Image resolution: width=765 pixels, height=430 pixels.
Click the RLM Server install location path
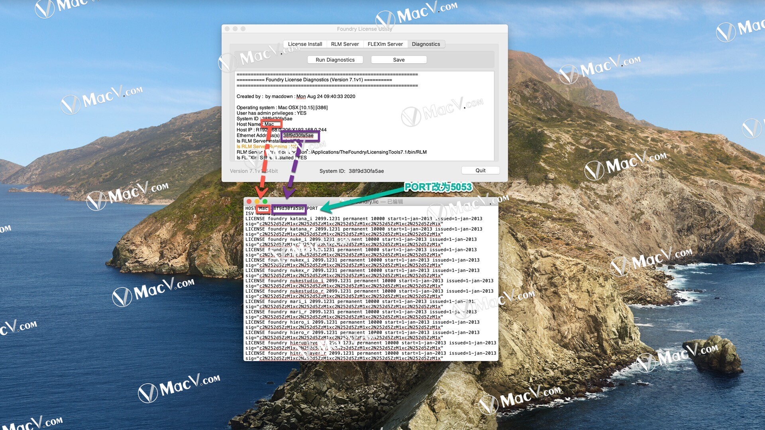(369, 152)
